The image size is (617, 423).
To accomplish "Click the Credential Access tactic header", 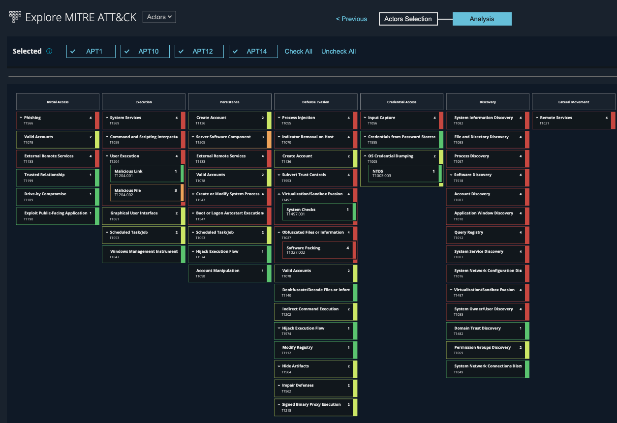I will point(401,102).
